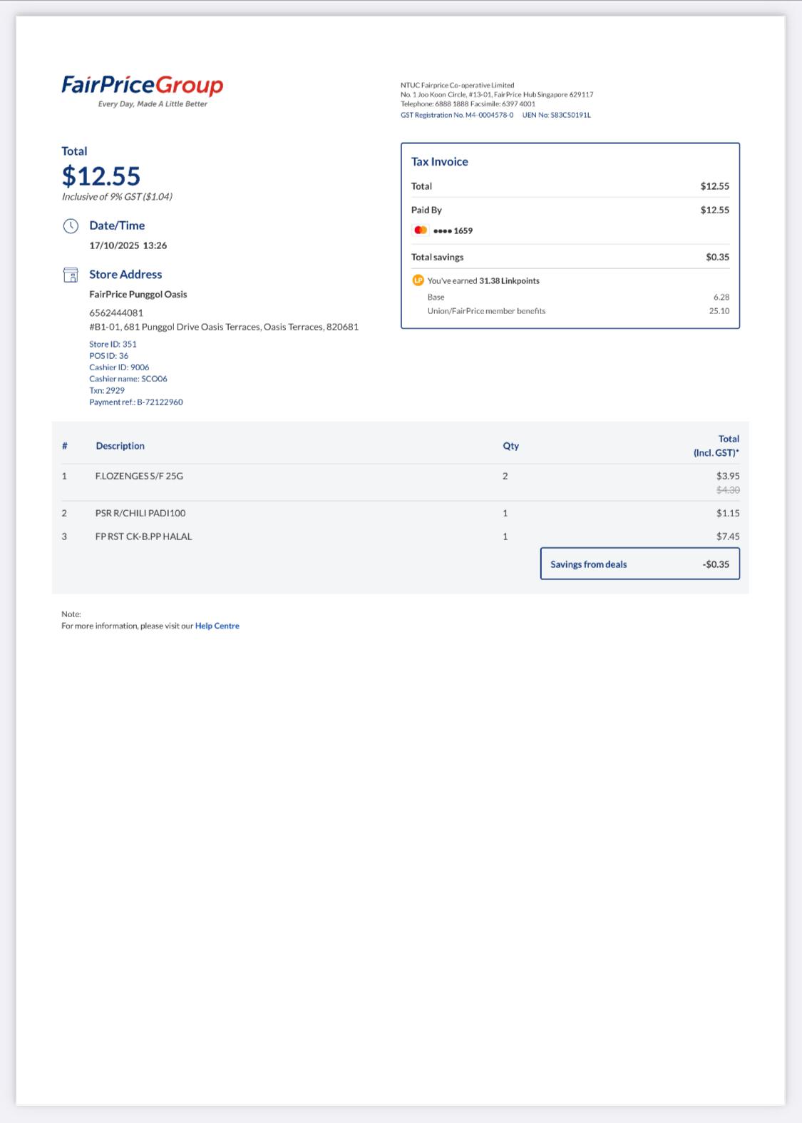This screenshot has width=802, height=1123.
Task: Select Payment ref.: B-72122960
Action: point(136,402)
